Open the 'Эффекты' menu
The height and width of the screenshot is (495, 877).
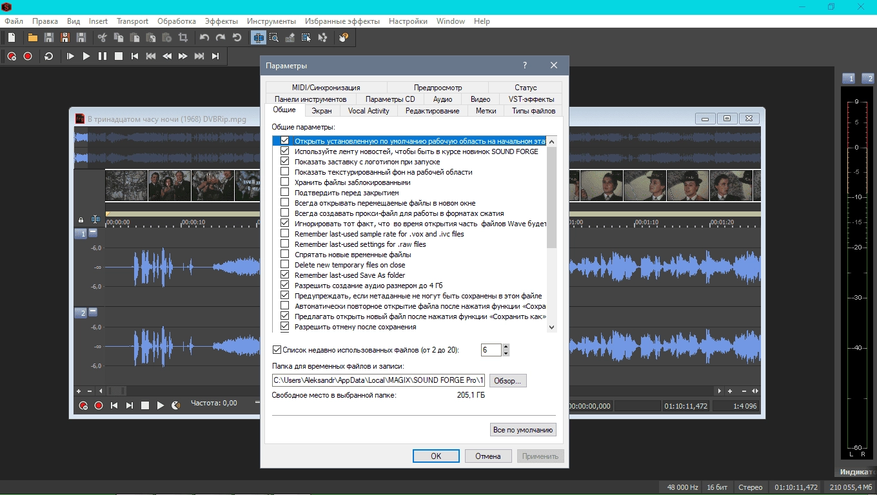point(221,21)
